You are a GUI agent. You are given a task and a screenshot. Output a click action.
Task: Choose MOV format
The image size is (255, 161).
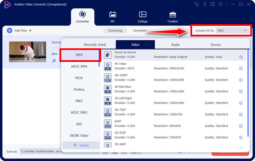(79, 78)
